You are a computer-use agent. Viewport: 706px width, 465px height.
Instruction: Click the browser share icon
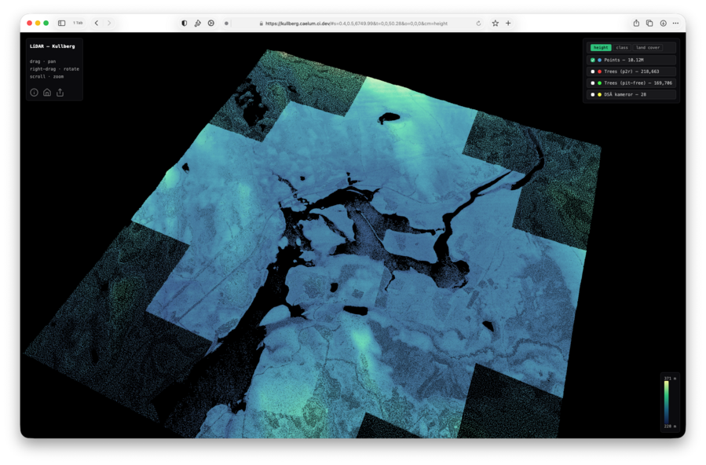click(x=636, y=24)
